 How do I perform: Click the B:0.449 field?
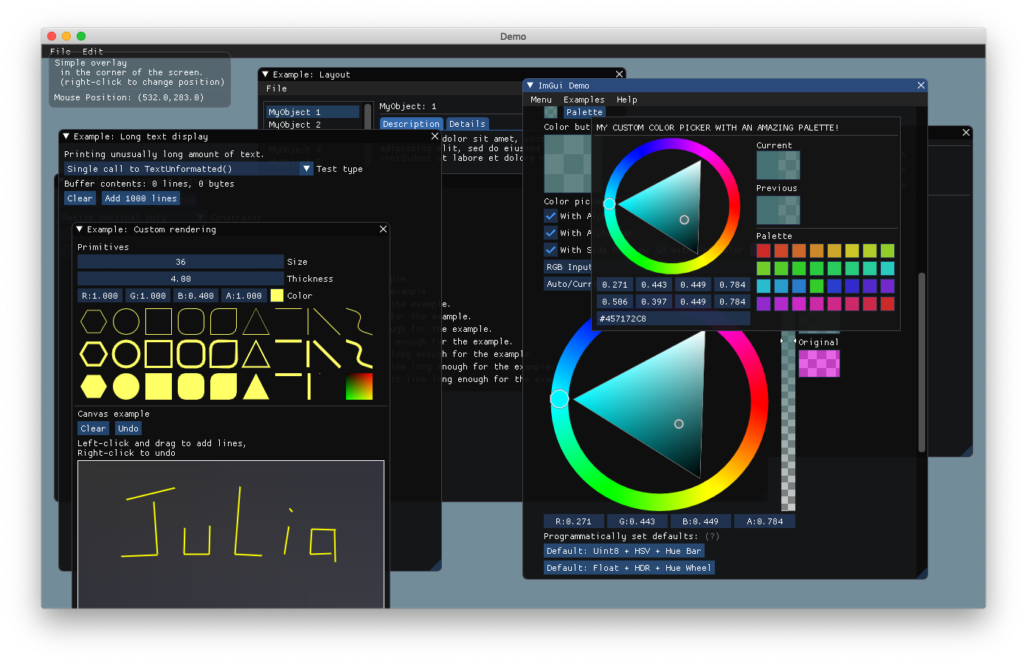700,521
